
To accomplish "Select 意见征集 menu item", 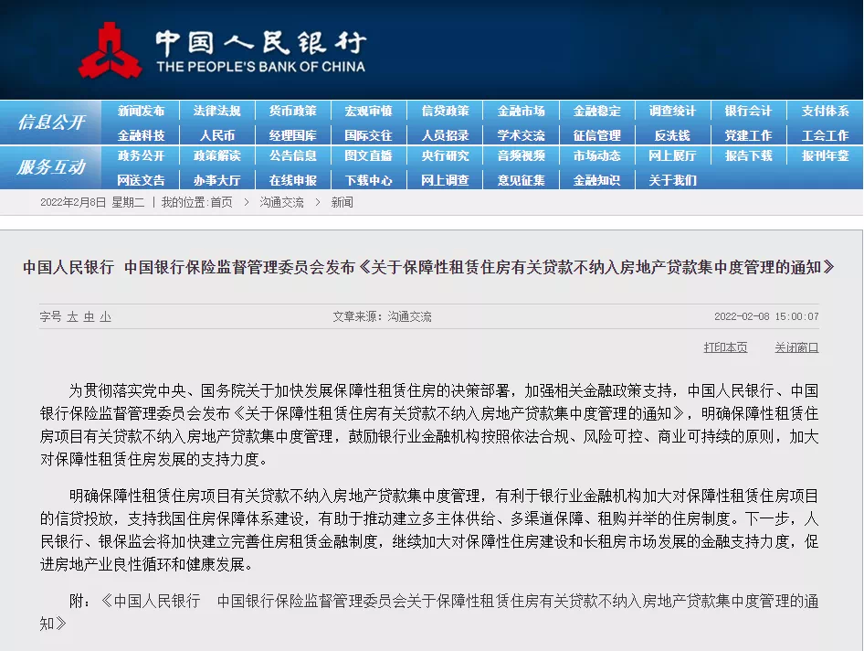I will click(x=522, y=180).
